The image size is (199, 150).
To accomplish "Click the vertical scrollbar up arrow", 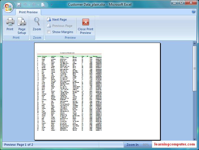I will [194, 44].
